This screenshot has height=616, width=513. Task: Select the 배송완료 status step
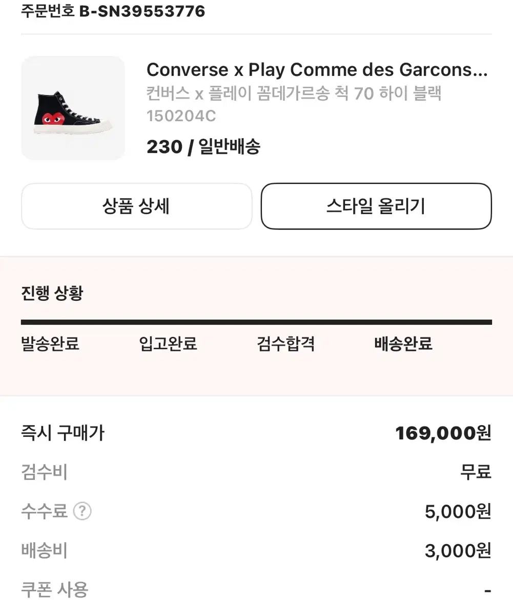click(x=403, y=343)
